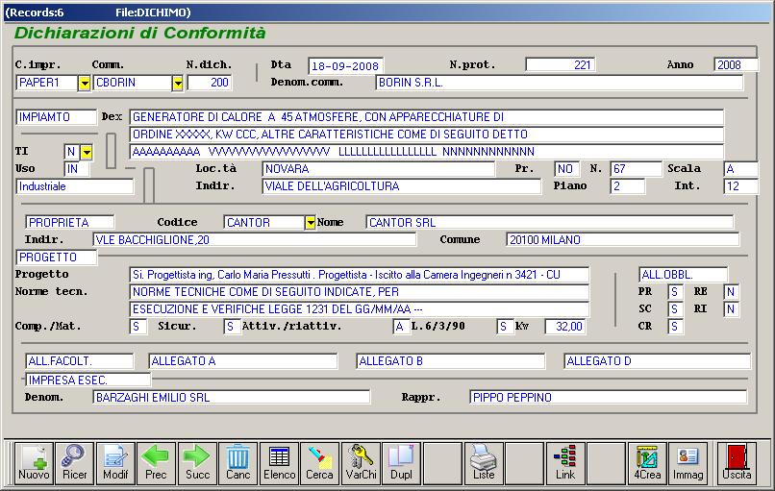Click the Int. field showing 12
775x491 pixels.
point(740,186)
